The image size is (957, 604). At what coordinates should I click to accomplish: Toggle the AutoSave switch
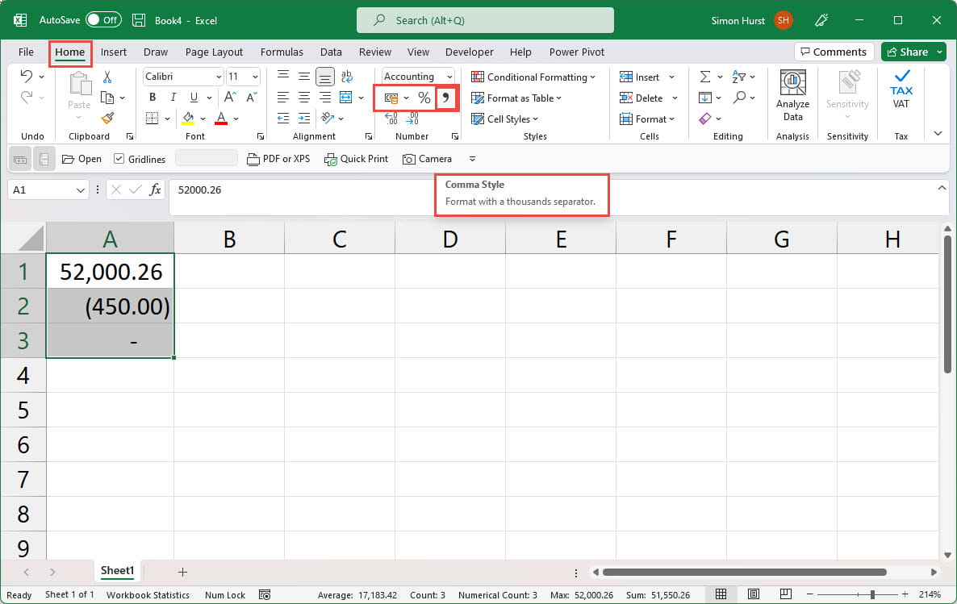click(102, 20)
